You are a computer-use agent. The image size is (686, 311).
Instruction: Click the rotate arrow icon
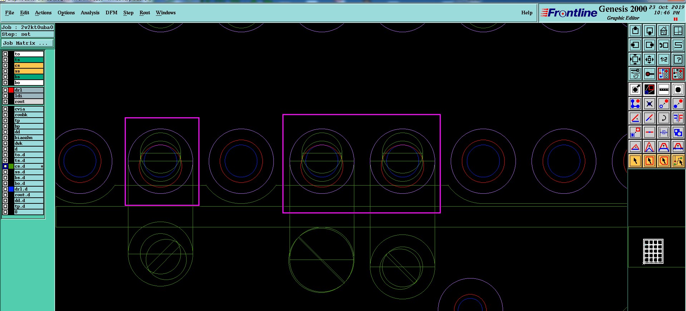tap(663, 118)
